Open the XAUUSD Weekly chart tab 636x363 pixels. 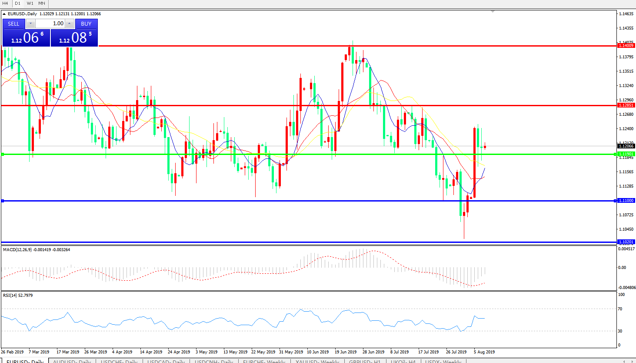pyautogui.click(x=317, y=361)
